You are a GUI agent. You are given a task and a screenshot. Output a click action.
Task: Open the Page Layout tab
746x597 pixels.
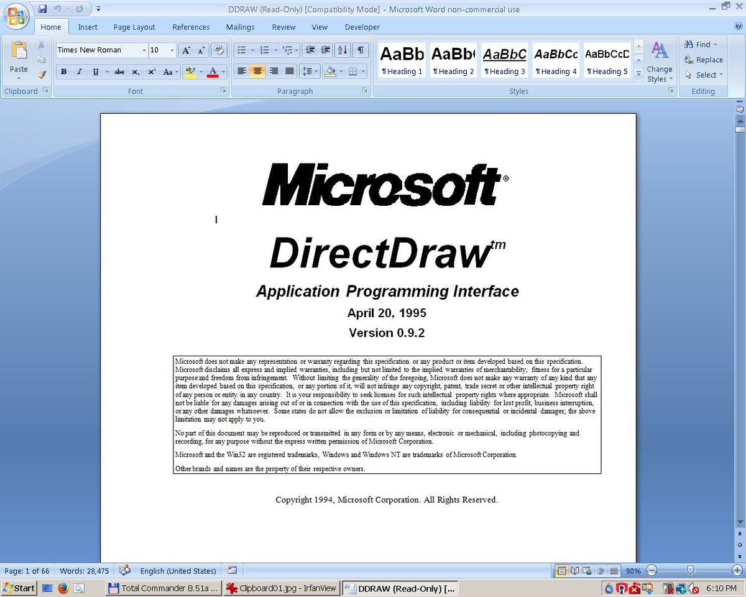[134, 27]
